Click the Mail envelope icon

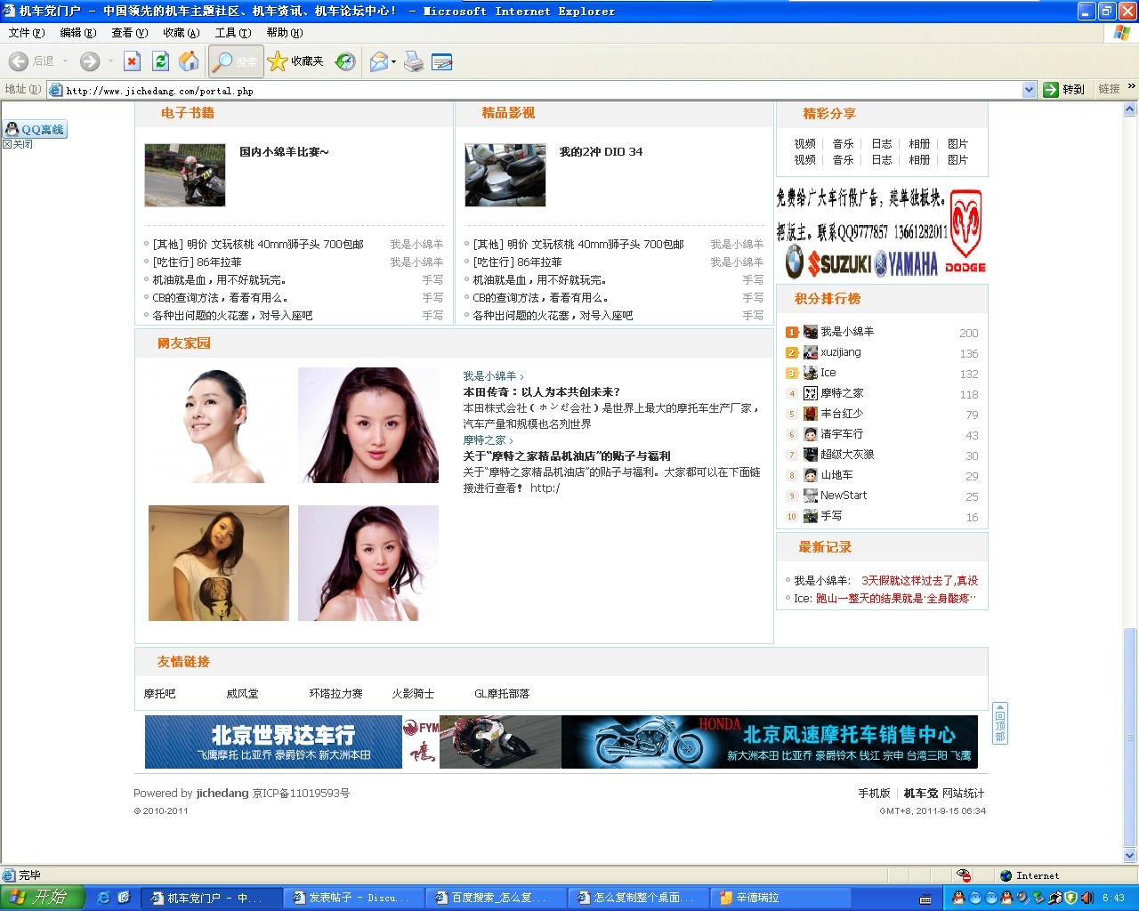click(378, 61)
